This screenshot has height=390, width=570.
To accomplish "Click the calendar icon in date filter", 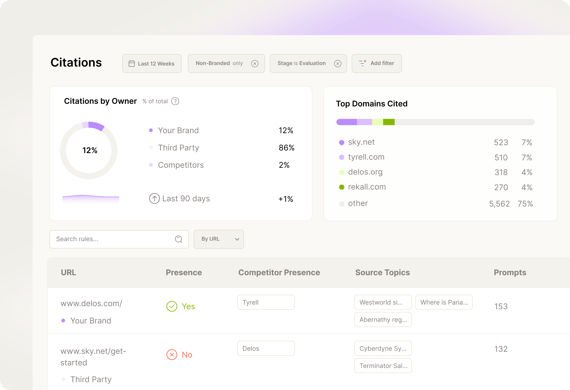I will coord(132,64).
